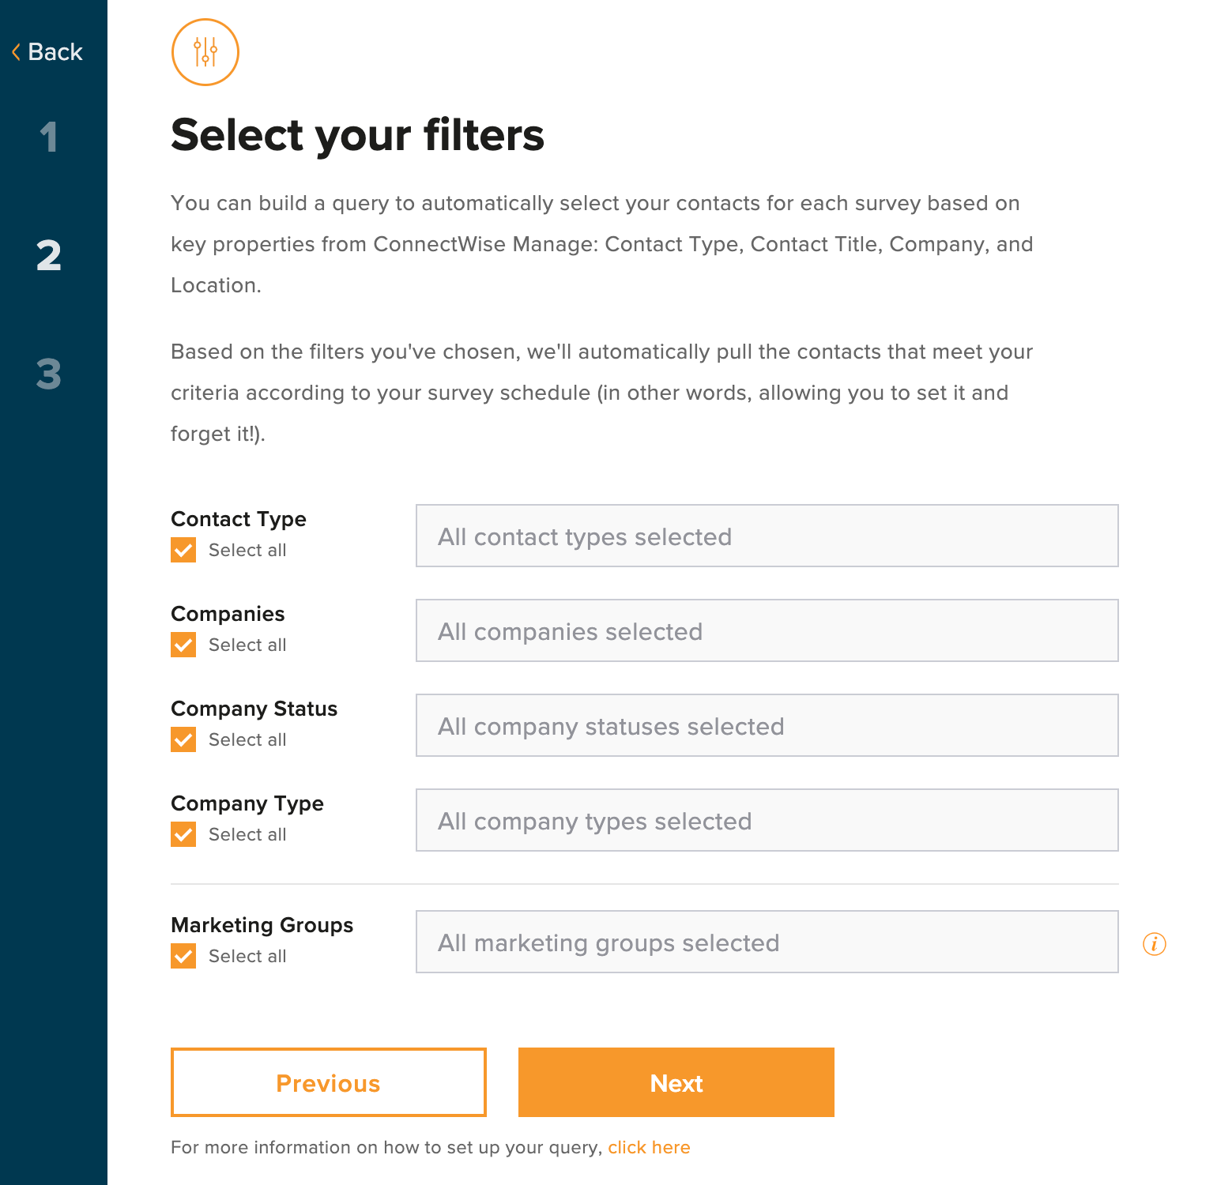Go to step 1 in sidebar

49,137
